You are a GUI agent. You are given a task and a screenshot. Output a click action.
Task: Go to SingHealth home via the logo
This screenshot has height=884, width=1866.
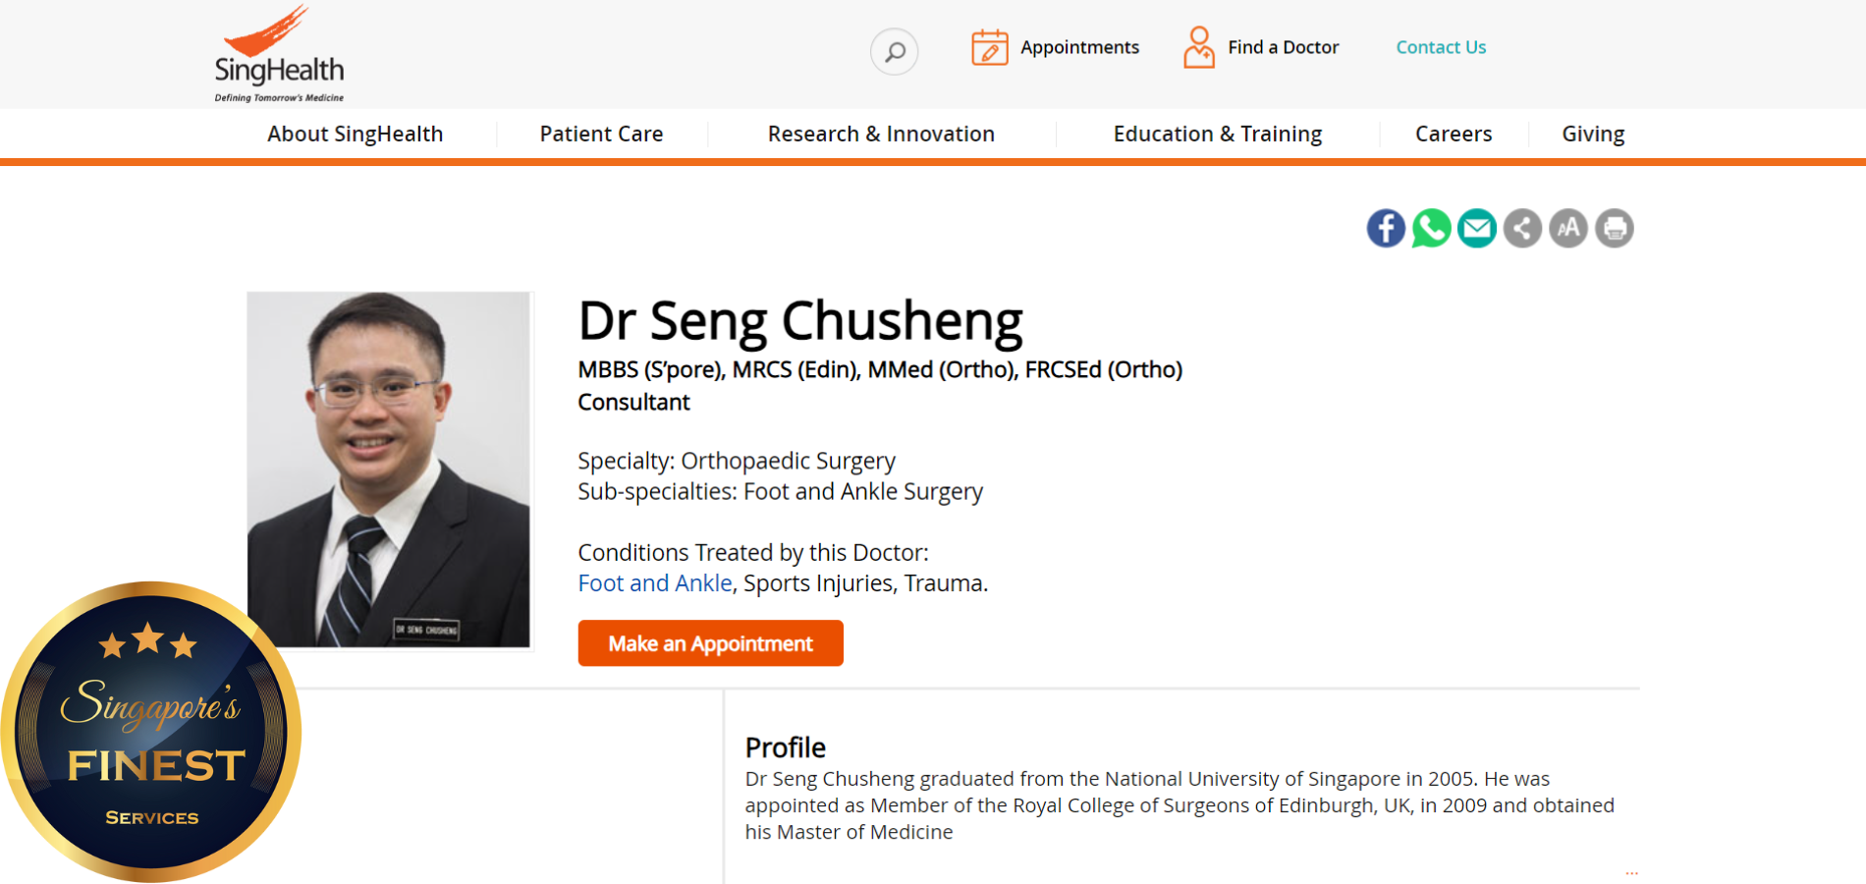pos(279,54)
